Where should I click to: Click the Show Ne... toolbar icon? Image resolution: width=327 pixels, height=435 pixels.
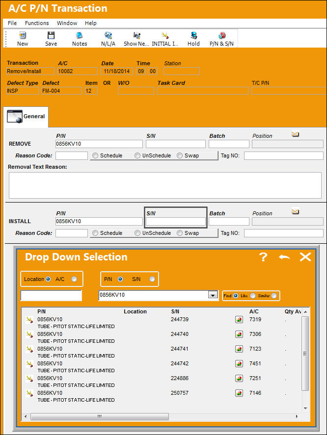(136, 35)
